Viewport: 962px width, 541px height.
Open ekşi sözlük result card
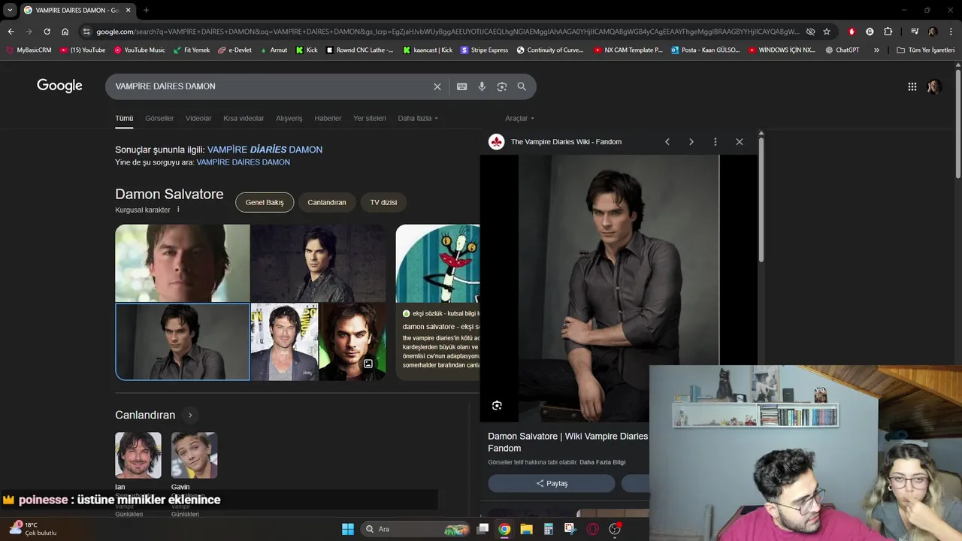[x=438, y=302]
